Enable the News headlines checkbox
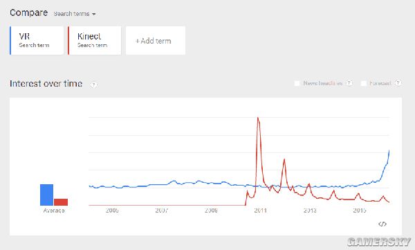Screen dimensions: 415x250 (x=297, y=83)
